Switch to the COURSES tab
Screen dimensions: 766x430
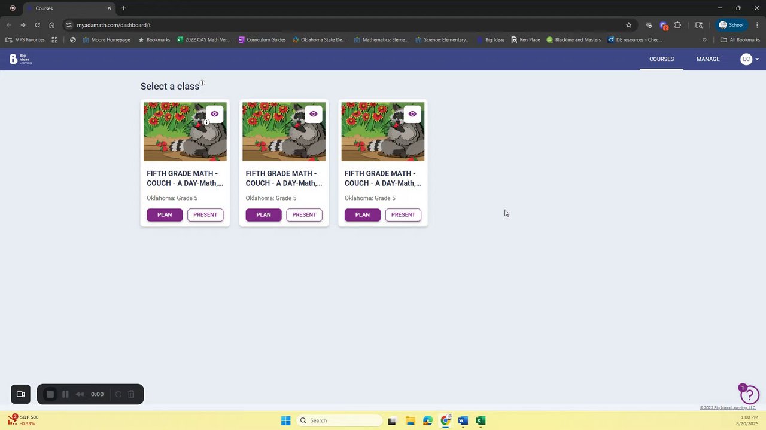pos(661,59)
